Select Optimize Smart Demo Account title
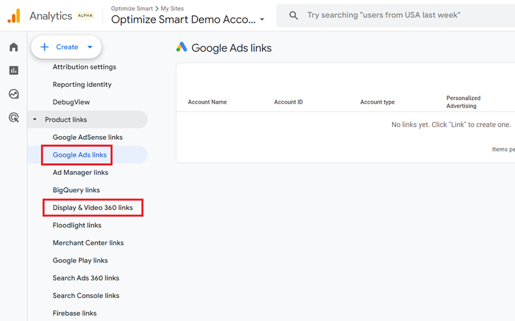 click(183, 19)
